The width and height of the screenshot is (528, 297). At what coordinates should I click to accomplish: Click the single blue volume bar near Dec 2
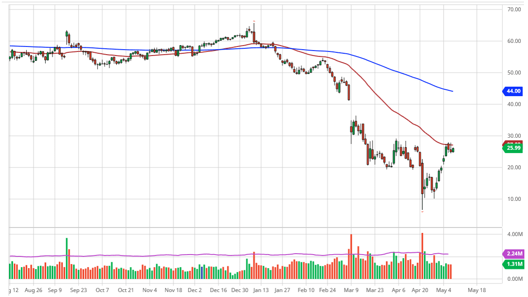click(x=202, y=272)
